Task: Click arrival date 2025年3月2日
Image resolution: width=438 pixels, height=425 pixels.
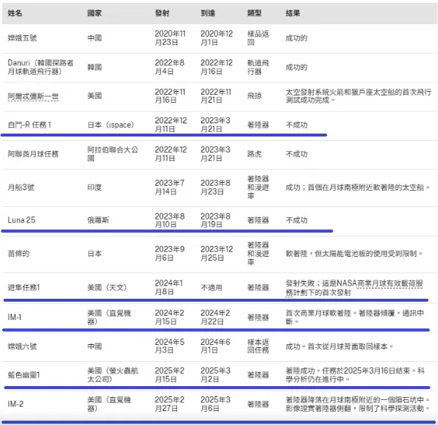Action: point(215,375)
